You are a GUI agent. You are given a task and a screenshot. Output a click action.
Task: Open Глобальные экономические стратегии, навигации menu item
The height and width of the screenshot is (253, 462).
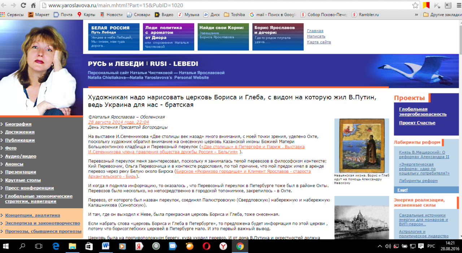tap(39, 199)
